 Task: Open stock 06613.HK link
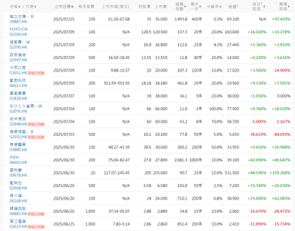[19, 86]
